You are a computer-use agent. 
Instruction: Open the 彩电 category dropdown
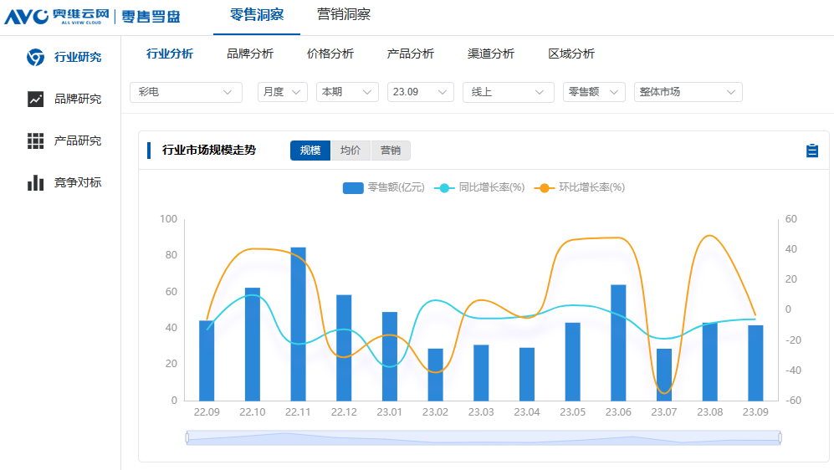187,92
